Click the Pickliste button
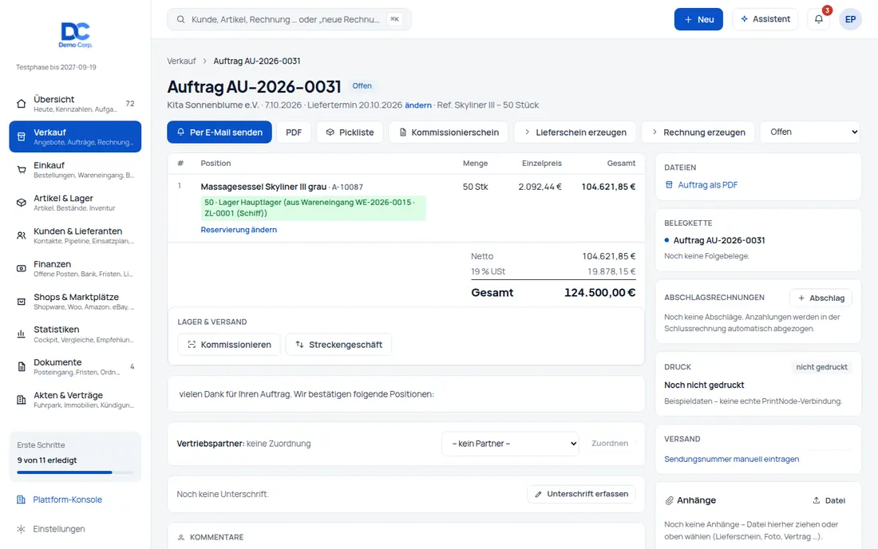 [350, 132]
